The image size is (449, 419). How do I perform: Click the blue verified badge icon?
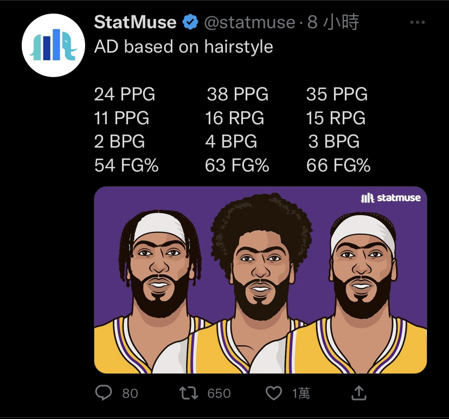(x=190, y=22)
